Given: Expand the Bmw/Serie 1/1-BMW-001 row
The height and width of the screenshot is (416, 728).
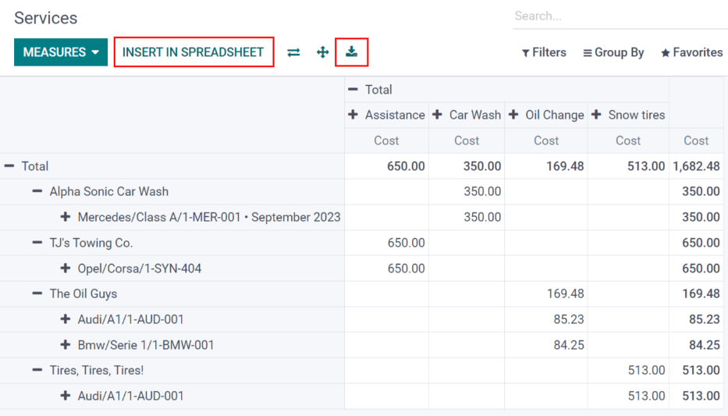Looking at the screenshot, I should (x=138, y=345).
